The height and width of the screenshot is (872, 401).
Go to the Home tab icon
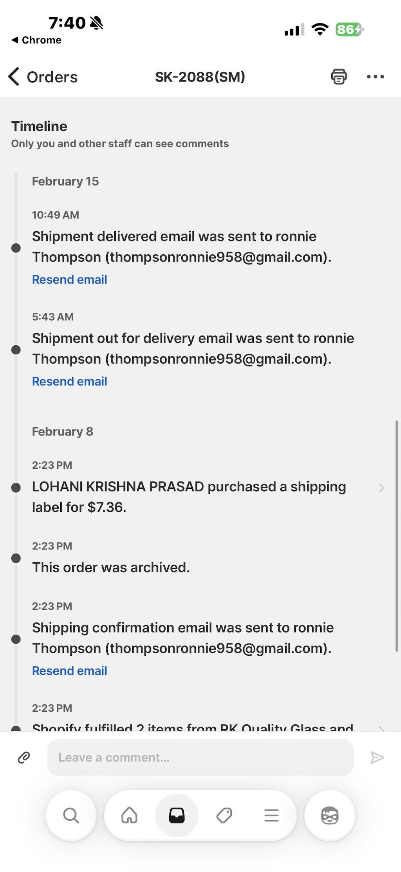point(130,816)
